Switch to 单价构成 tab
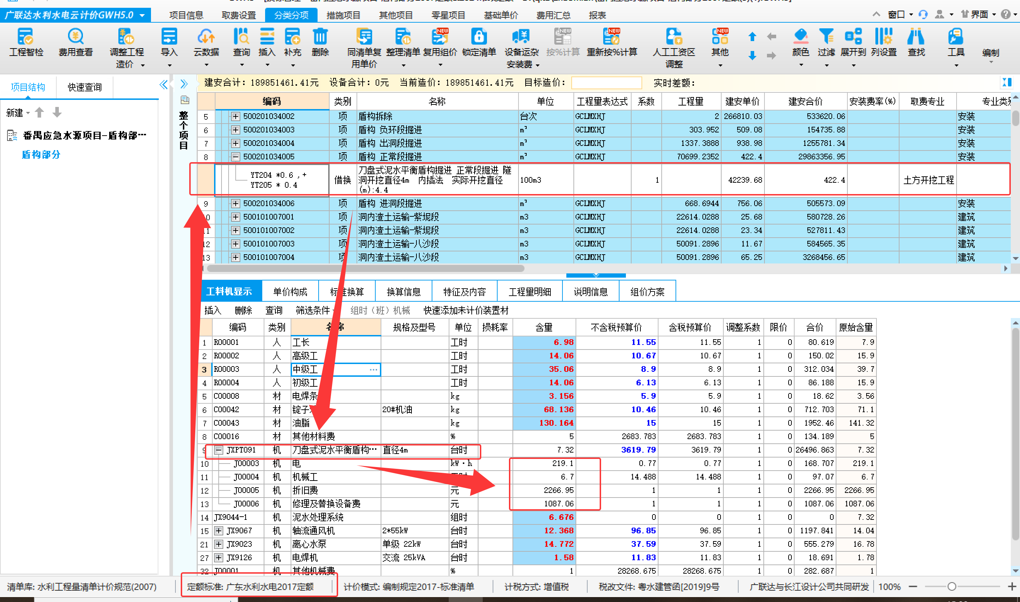This screenshot has width=1020, height=602. pos(290,292)
